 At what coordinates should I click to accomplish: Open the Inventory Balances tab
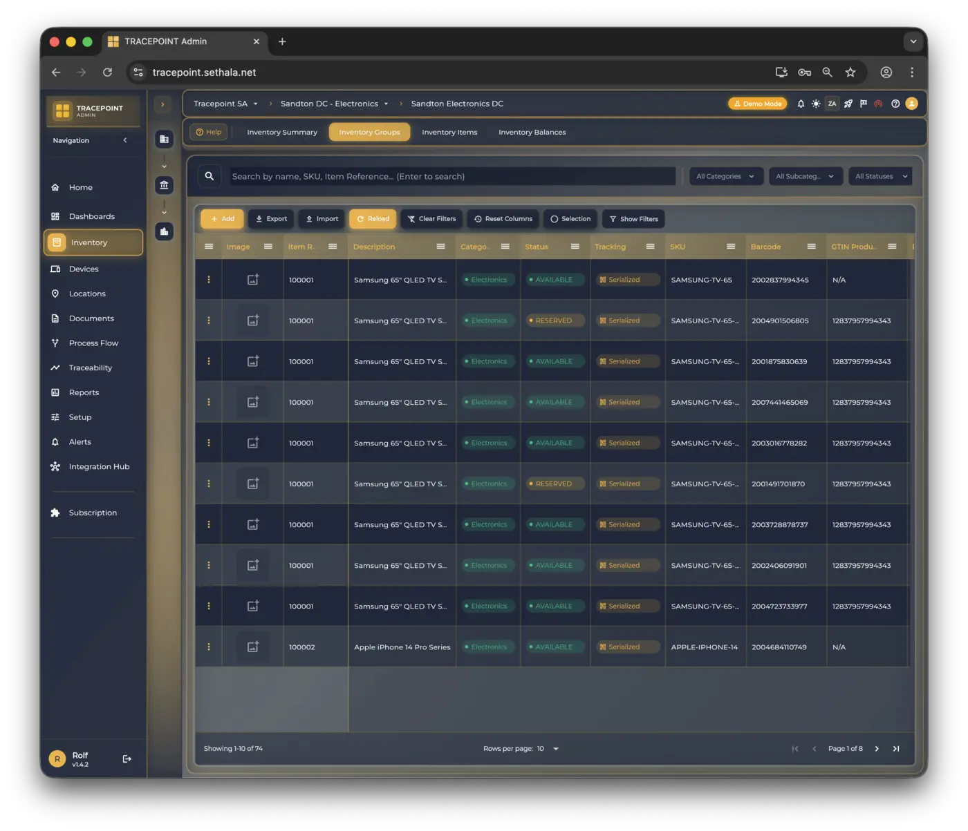pyautogui.click(x=532, y=132)
